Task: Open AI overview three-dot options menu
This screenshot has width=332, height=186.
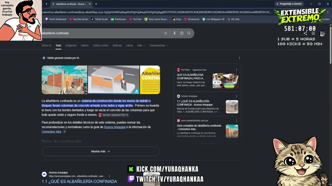Action: pyautogui.click(x=240, y=58)
